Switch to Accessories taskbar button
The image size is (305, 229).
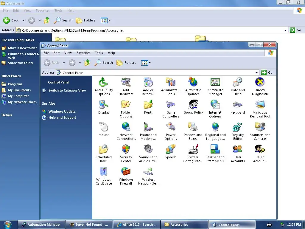point(184,225)
